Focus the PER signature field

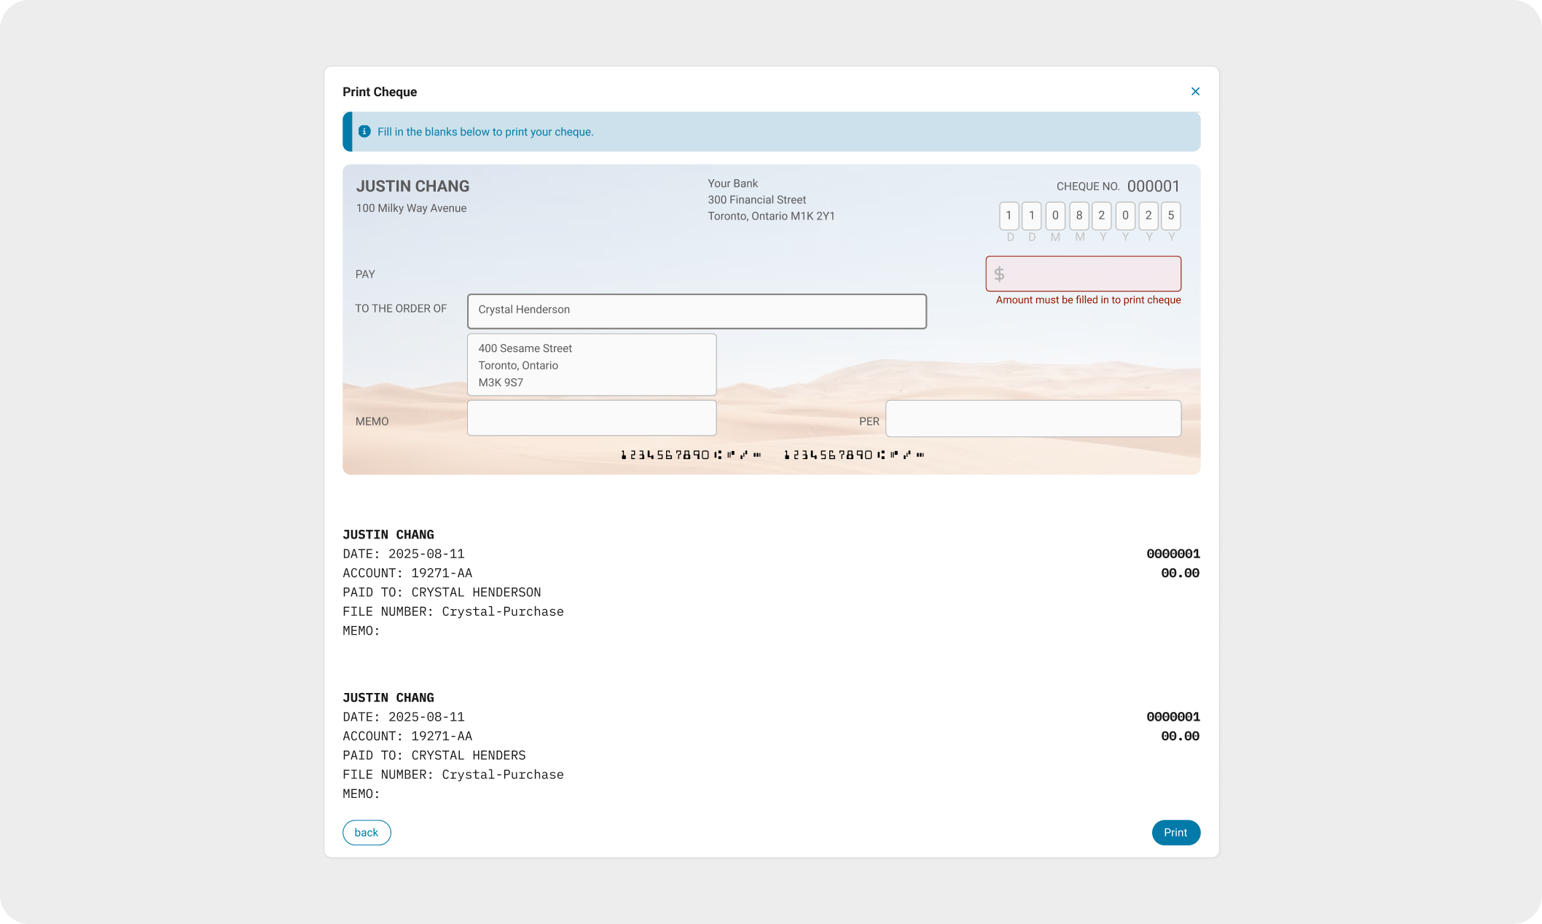tap(1033, 419)
